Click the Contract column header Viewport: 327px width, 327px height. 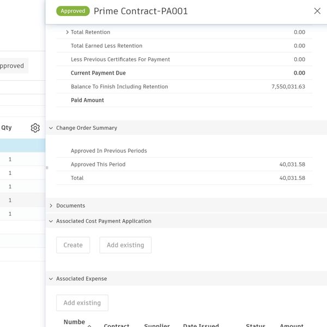[x=117, y=325]
